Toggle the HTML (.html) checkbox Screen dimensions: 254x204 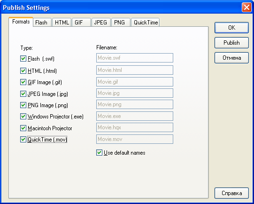(x=23, y=71)
